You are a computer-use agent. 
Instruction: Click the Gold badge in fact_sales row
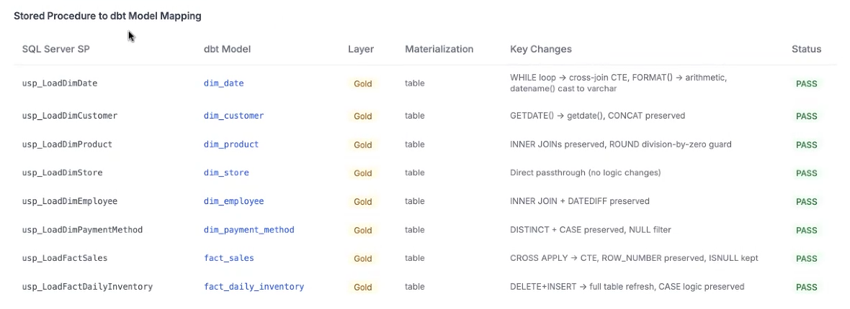(x=362, y=259)
